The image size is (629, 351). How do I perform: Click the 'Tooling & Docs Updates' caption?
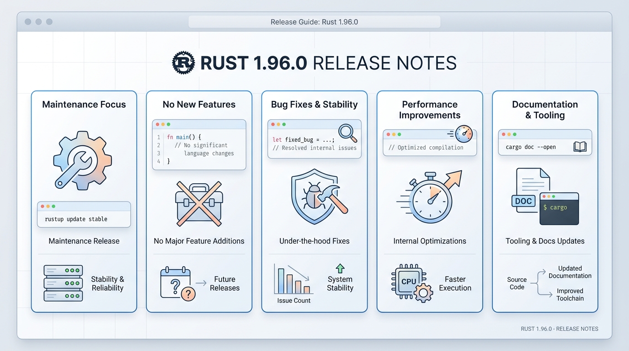[x=545, y=241]
